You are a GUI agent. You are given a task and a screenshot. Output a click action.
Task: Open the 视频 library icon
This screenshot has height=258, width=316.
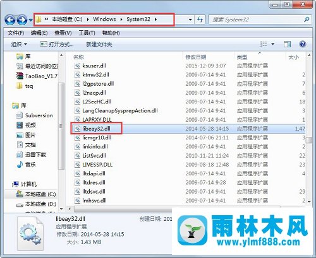(x=20, y=125)
